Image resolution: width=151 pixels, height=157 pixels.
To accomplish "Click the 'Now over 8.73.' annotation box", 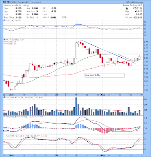I will point(104,75).
